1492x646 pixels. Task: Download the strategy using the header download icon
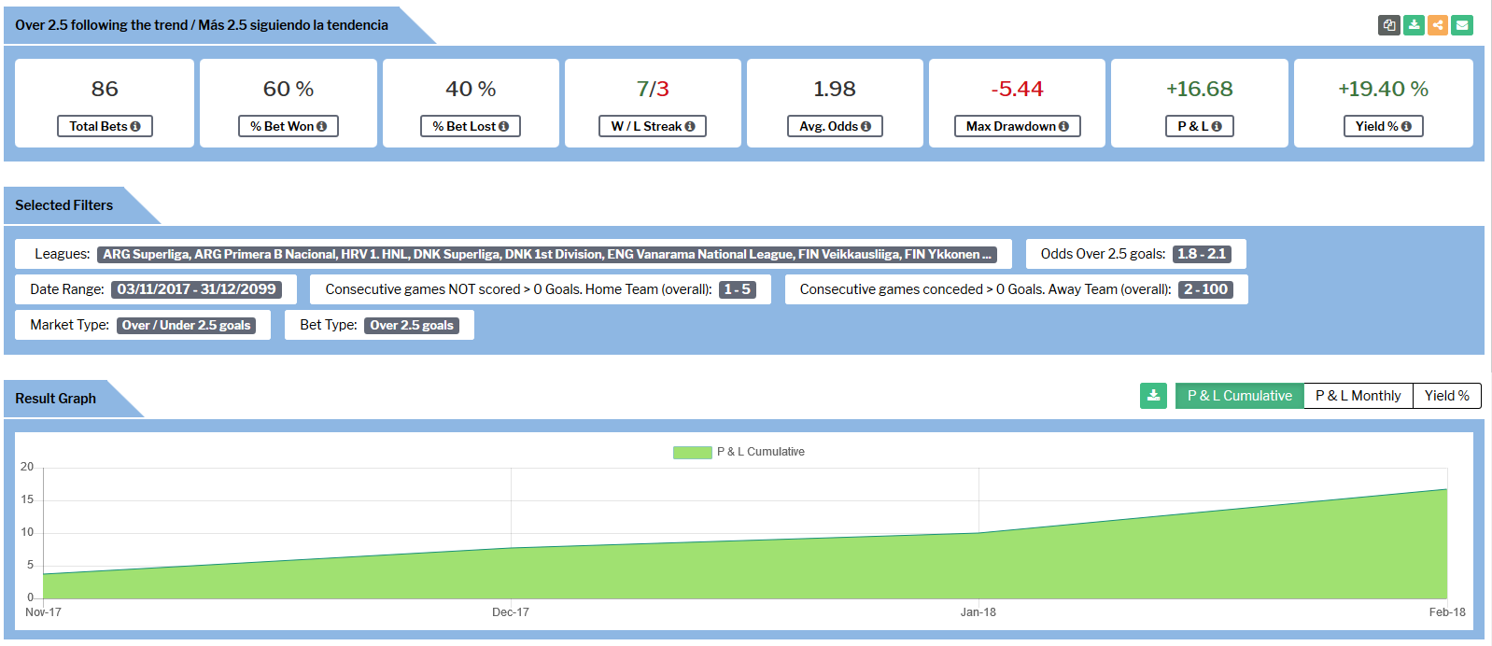click(1414, 25)
